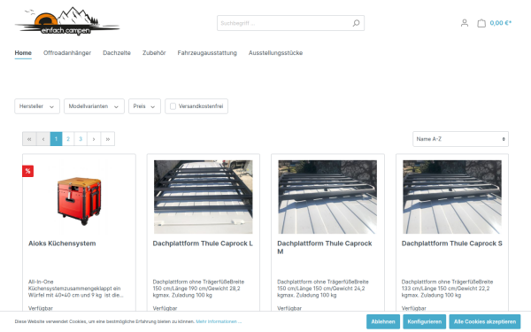Go to last page pagination arrow
Screen dimensions: 531x332
[108, 139]
